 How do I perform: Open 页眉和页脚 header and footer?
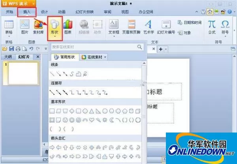coord(131,27)
